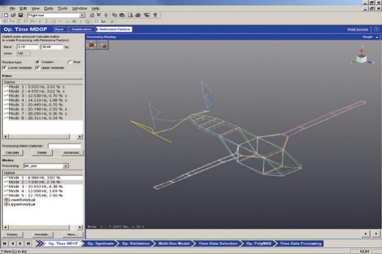
Task: Click the Open folder toolbar icon
Action: click(x=13, y=15)
